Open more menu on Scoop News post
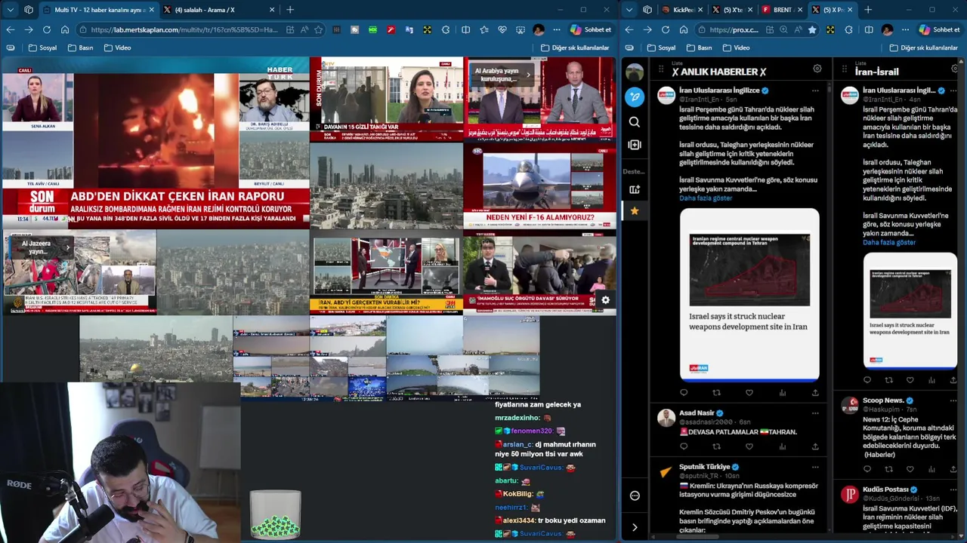This screenshot has width=967, height=543. tap(955, 400)
